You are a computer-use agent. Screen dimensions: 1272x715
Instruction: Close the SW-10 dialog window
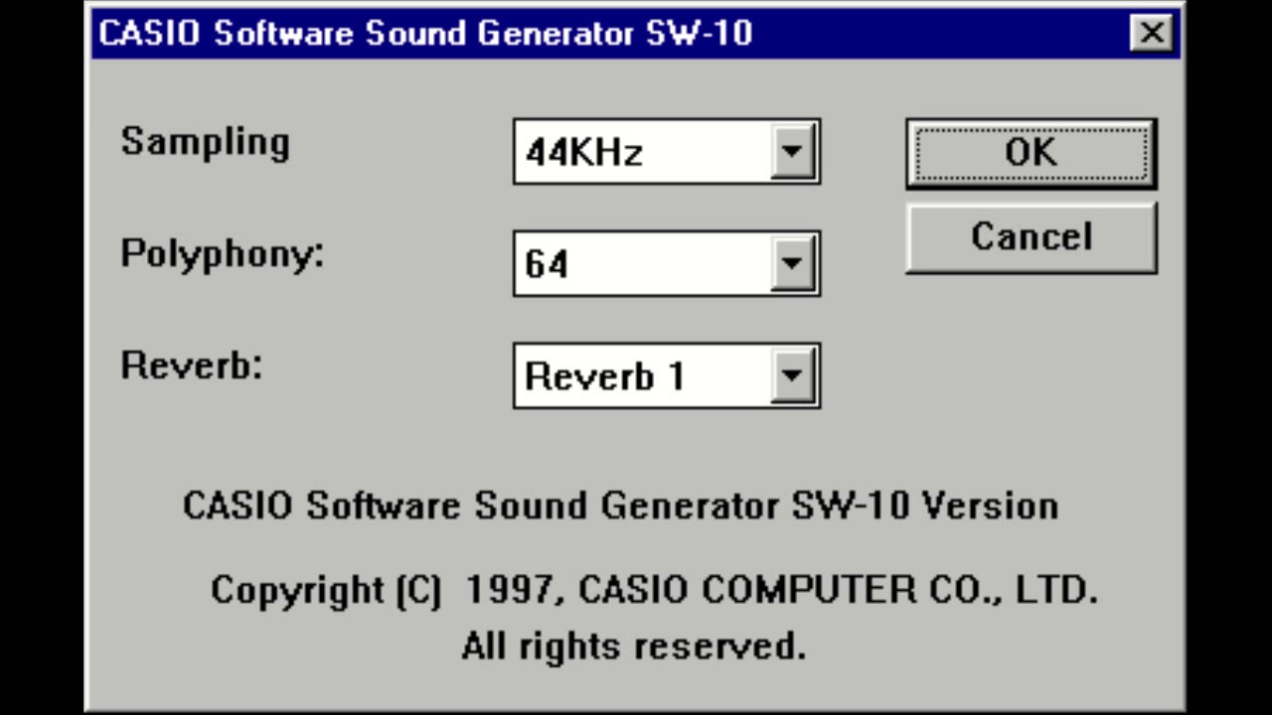tap(1151, 34)
